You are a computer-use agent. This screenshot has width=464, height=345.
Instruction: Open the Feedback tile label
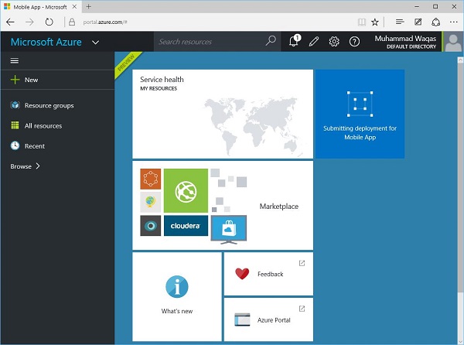(270, 274)
